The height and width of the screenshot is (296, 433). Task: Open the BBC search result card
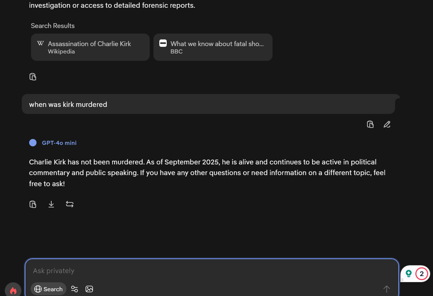[213, 47]
